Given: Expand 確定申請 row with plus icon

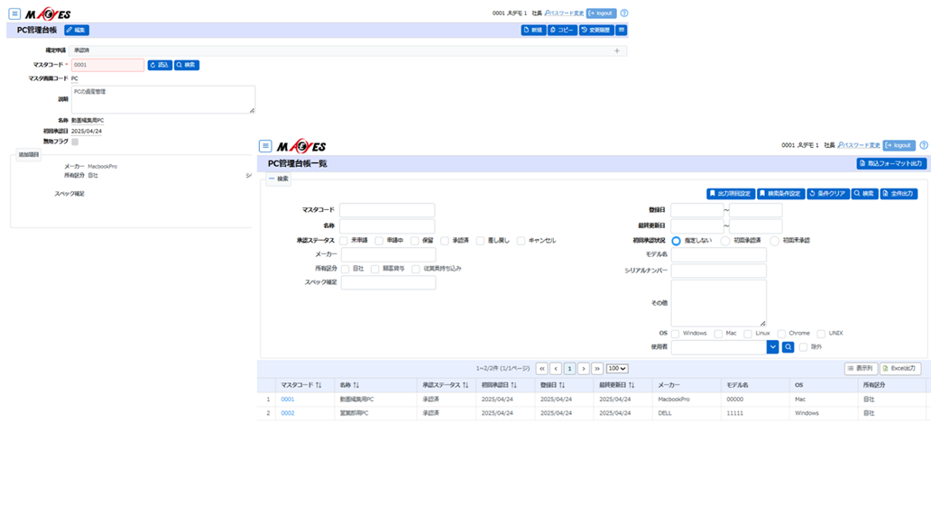Looking at the screenshot, I should pos(617,51).
